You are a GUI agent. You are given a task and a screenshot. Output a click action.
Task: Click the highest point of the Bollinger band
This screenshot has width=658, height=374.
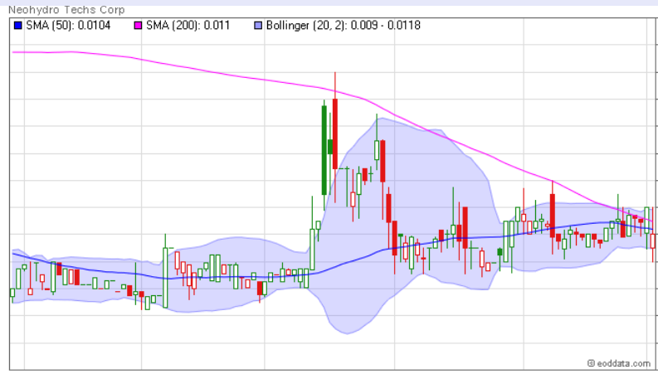pyautogui.click(x=378, y=118)
